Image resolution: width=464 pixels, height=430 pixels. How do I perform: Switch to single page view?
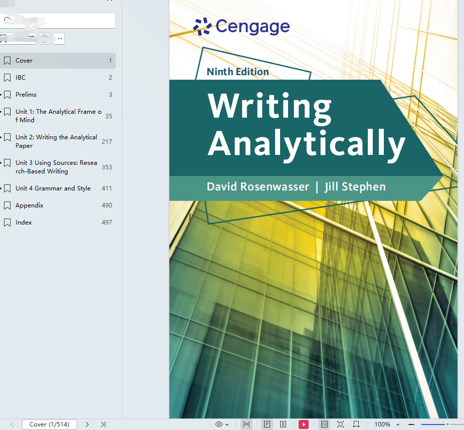click(267, 424)
